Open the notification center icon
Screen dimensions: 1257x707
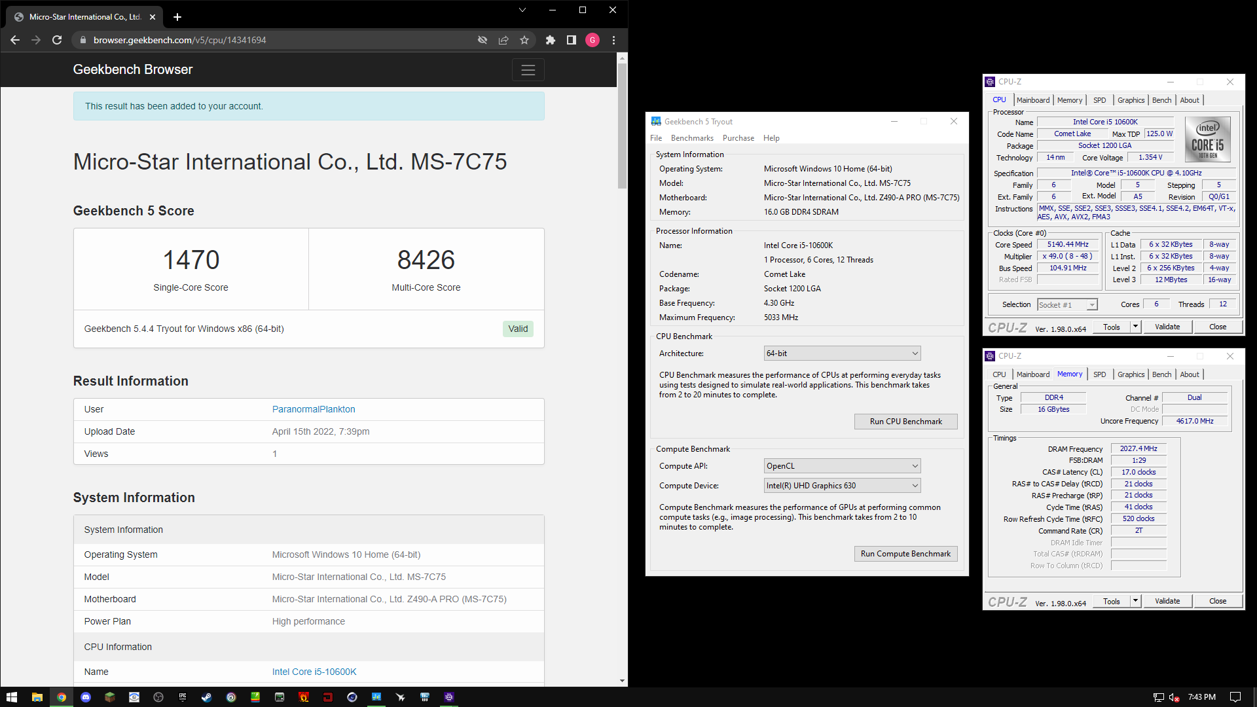pos(1235,697)
